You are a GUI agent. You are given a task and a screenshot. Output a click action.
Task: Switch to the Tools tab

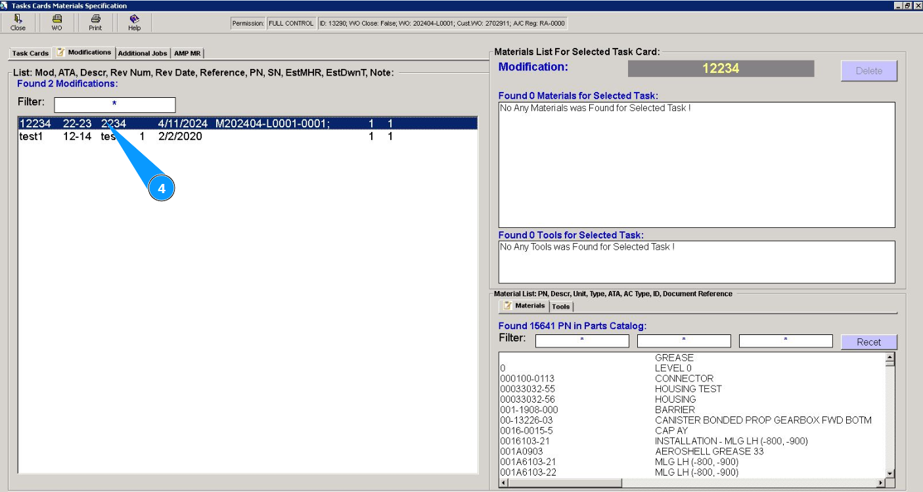coord(561,307)
